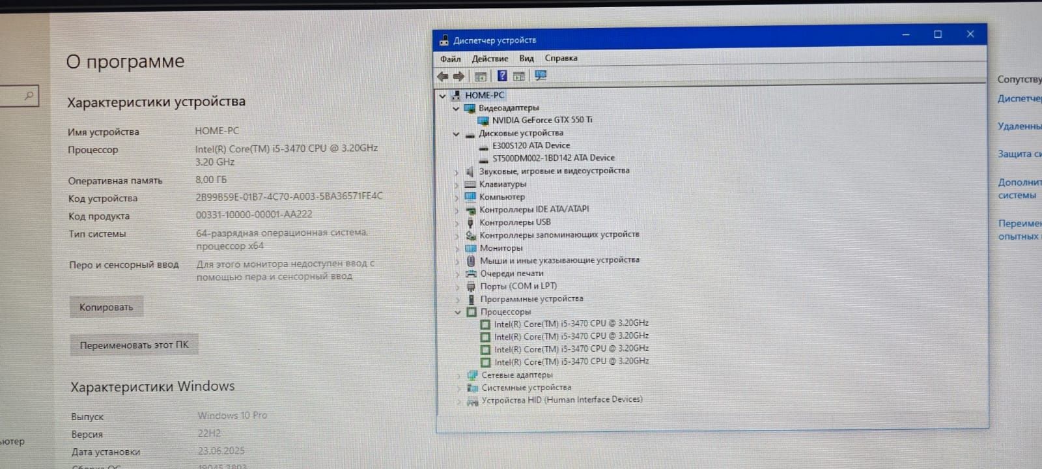Toggle the console tree toolbar icon
This screenshot has height=469, width=1042.
pyautogui.click(x=481, y=76)
